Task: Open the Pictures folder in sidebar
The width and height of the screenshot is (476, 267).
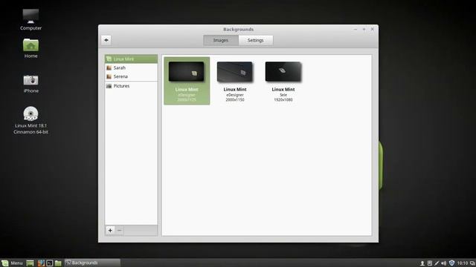Action: coord(131,86)
